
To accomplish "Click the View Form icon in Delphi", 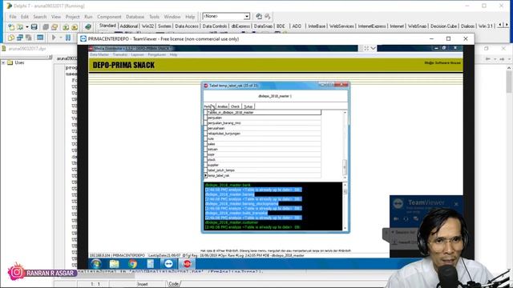I will point(20,38).
